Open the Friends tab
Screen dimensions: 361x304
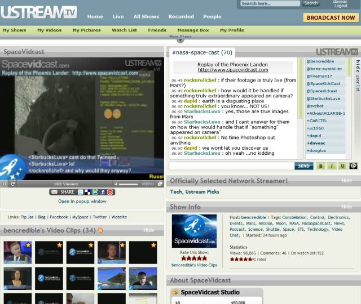click(157, 30)
